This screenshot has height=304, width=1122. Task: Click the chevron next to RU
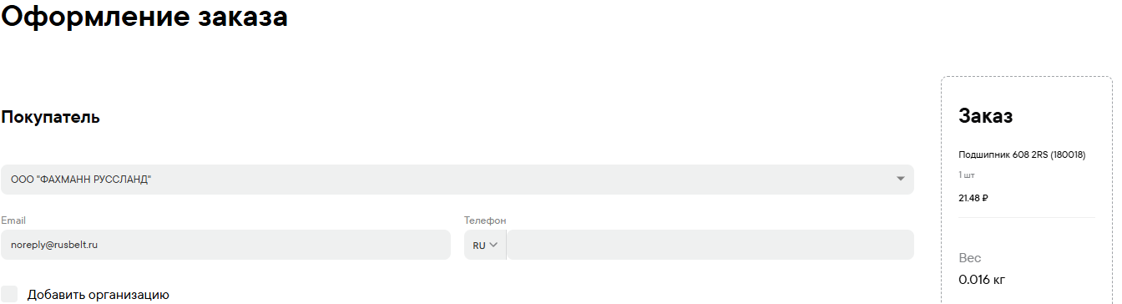(493, 245)
